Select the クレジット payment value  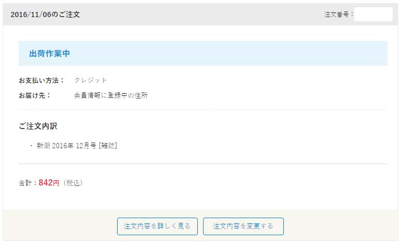tap(91, 80)
